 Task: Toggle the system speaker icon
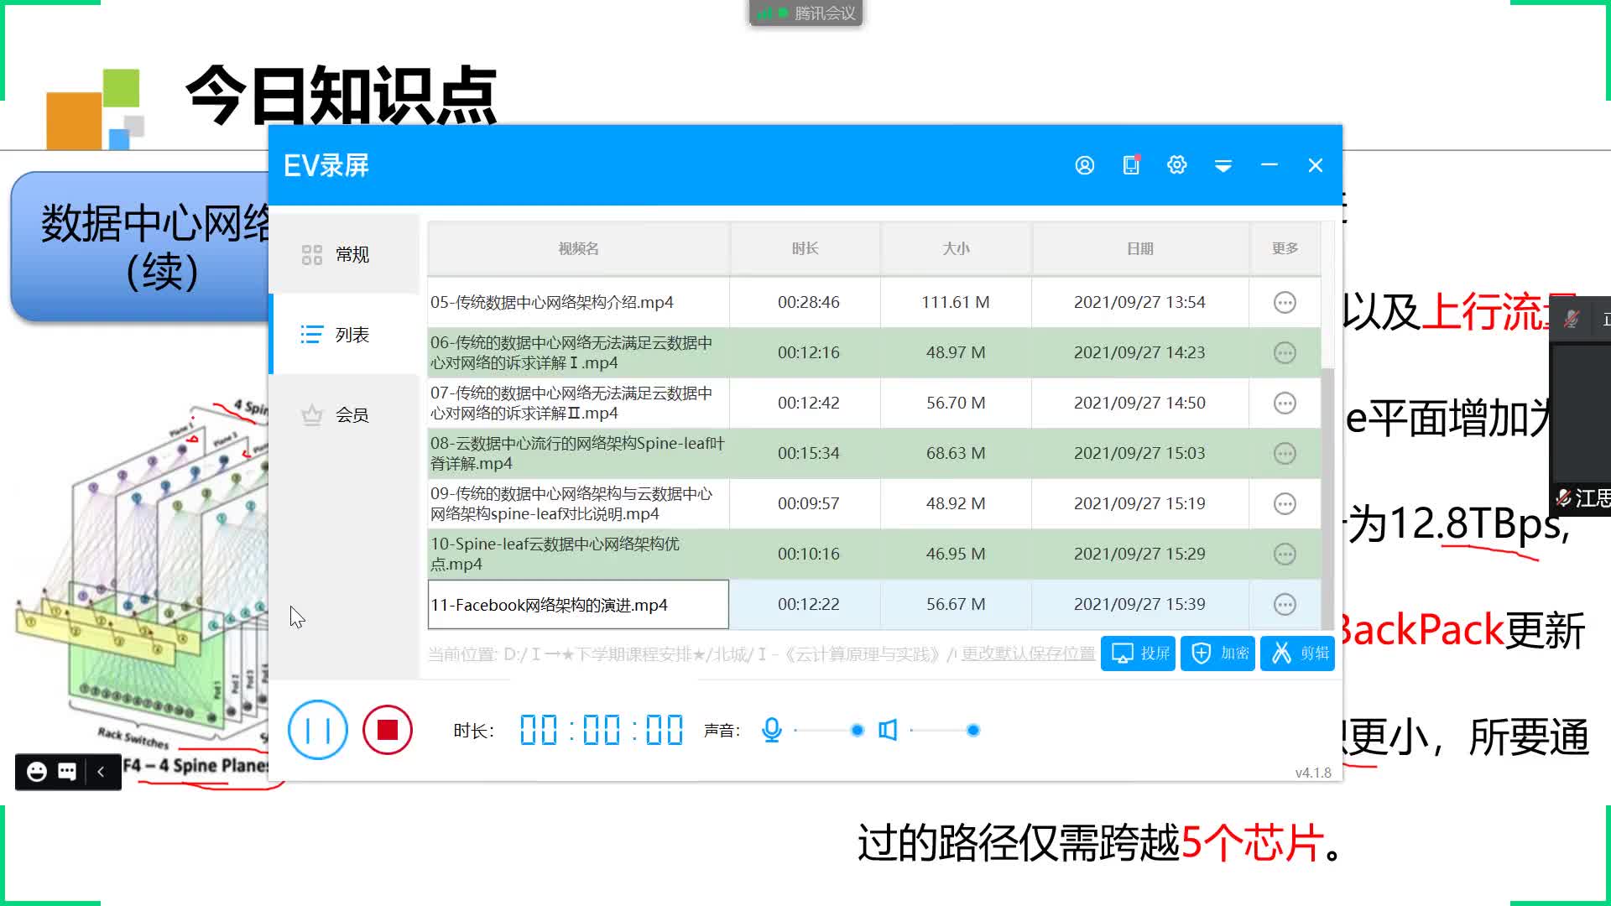(x=888, y=730)
